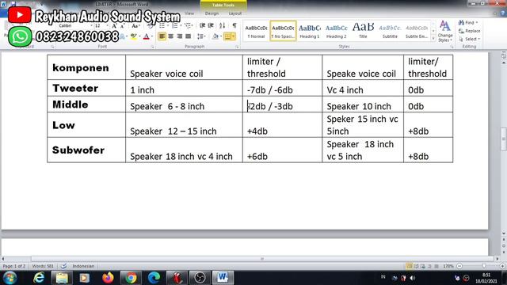Click the Page 1 of 2 indicator

[x=14, y=266]
